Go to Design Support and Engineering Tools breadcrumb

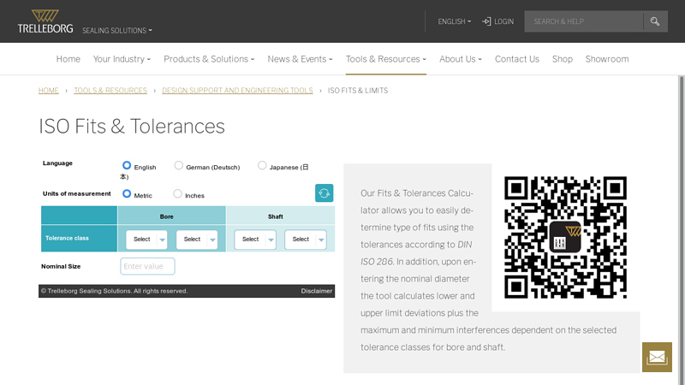(x=237, y=91)
